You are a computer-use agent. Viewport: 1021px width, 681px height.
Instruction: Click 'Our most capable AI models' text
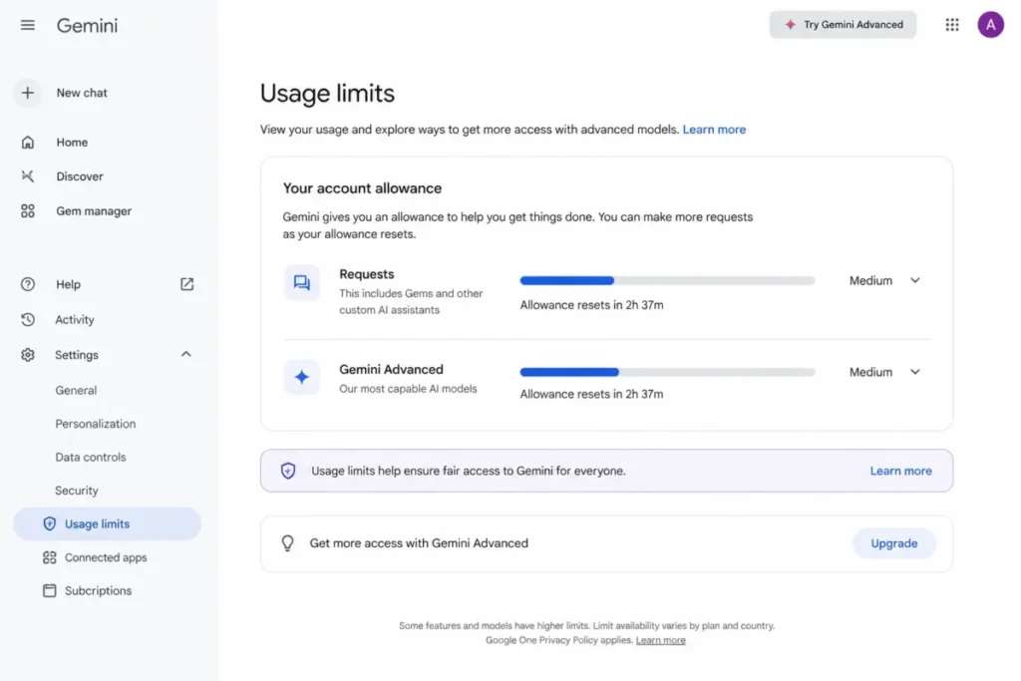pos(408,389)
